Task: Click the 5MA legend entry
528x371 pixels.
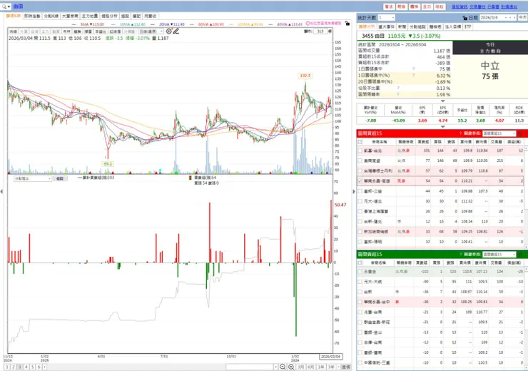Action: coord(92,24)
